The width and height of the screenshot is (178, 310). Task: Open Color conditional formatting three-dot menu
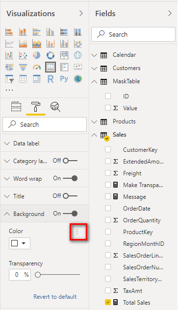77,232
